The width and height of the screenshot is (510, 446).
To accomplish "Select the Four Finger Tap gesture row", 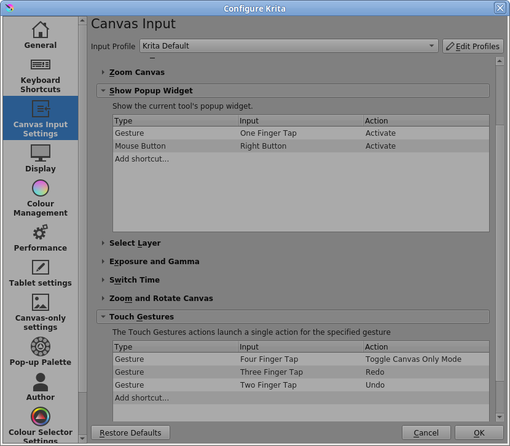I will [x=269, y=359].
